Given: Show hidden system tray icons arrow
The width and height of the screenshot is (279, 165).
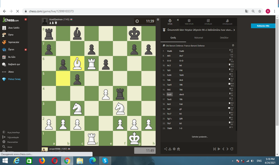Looking at the screenshot, I should [x=232, y=161].
